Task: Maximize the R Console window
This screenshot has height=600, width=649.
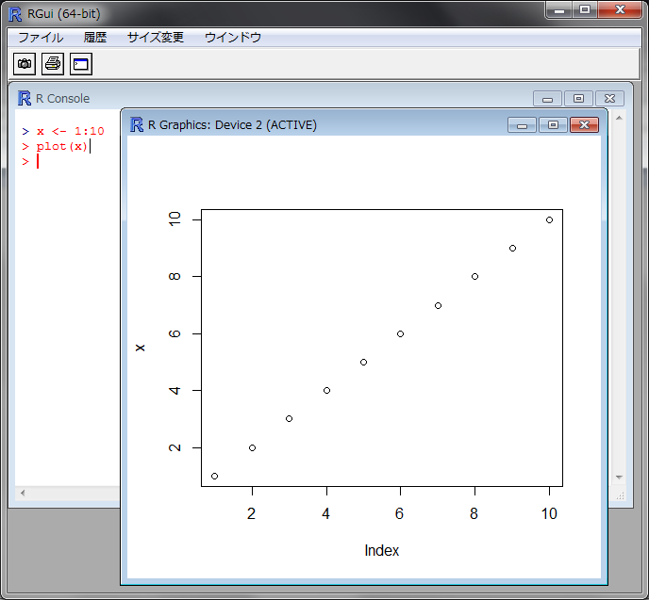Action: [578, 99]
